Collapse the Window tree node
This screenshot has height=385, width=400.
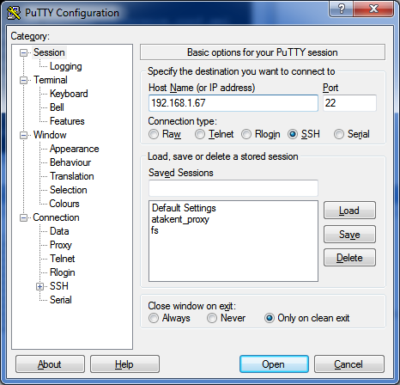tap(23, 135)
